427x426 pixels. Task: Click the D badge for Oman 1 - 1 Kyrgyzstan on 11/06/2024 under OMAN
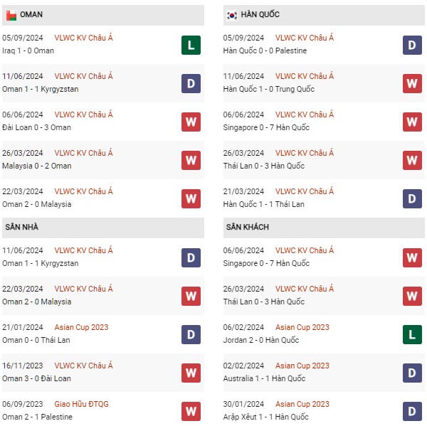coord(191,83)
